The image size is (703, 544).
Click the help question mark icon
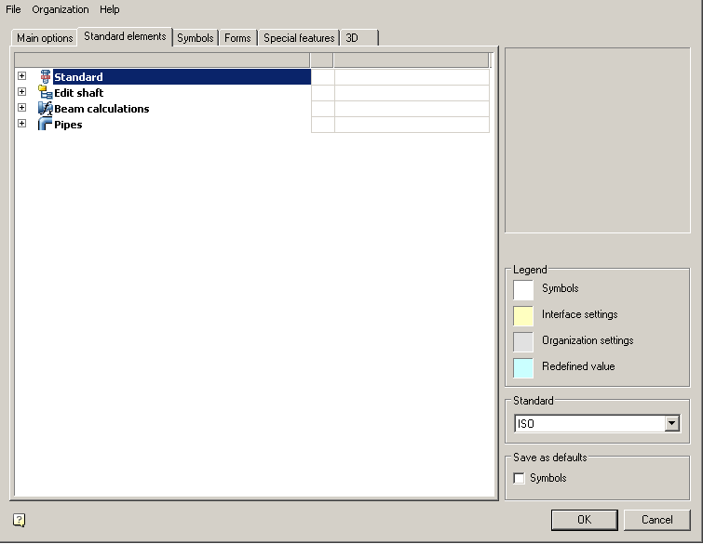20,520
